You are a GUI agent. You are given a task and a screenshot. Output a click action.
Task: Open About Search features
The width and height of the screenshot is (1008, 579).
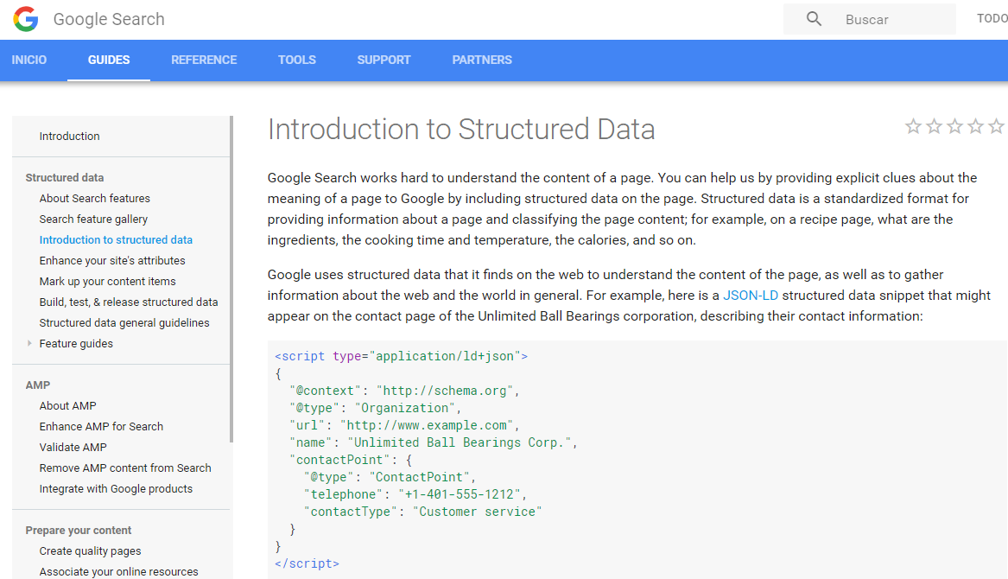coord(94,198)
